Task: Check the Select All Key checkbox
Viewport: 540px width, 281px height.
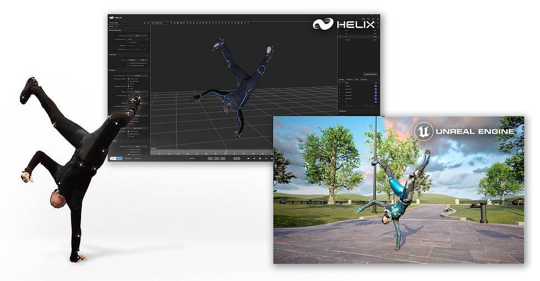Action: pyautogui.click(x=128, y=42)
